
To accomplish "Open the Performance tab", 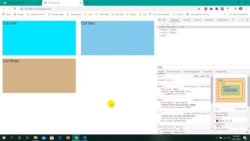I will pos(223,20).
